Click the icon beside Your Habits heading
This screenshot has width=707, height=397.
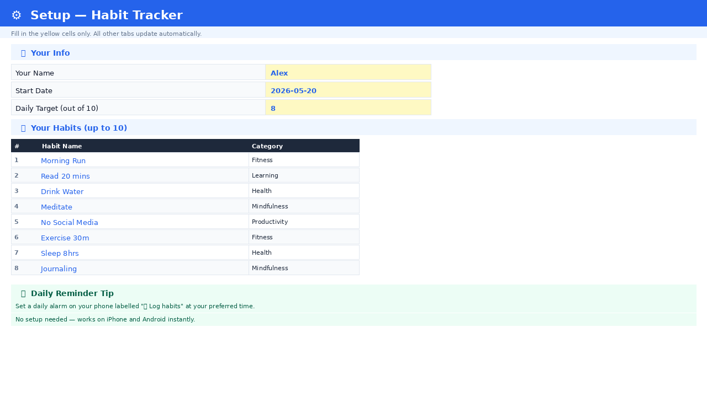click(x=23, y=128)
